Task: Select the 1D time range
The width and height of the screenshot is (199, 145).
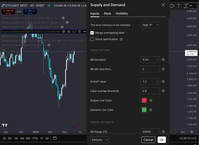Action: coord(4,138)
